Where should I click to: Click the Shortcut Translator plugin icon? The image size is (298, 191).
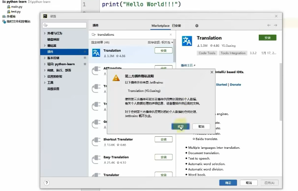coord(96,142)
